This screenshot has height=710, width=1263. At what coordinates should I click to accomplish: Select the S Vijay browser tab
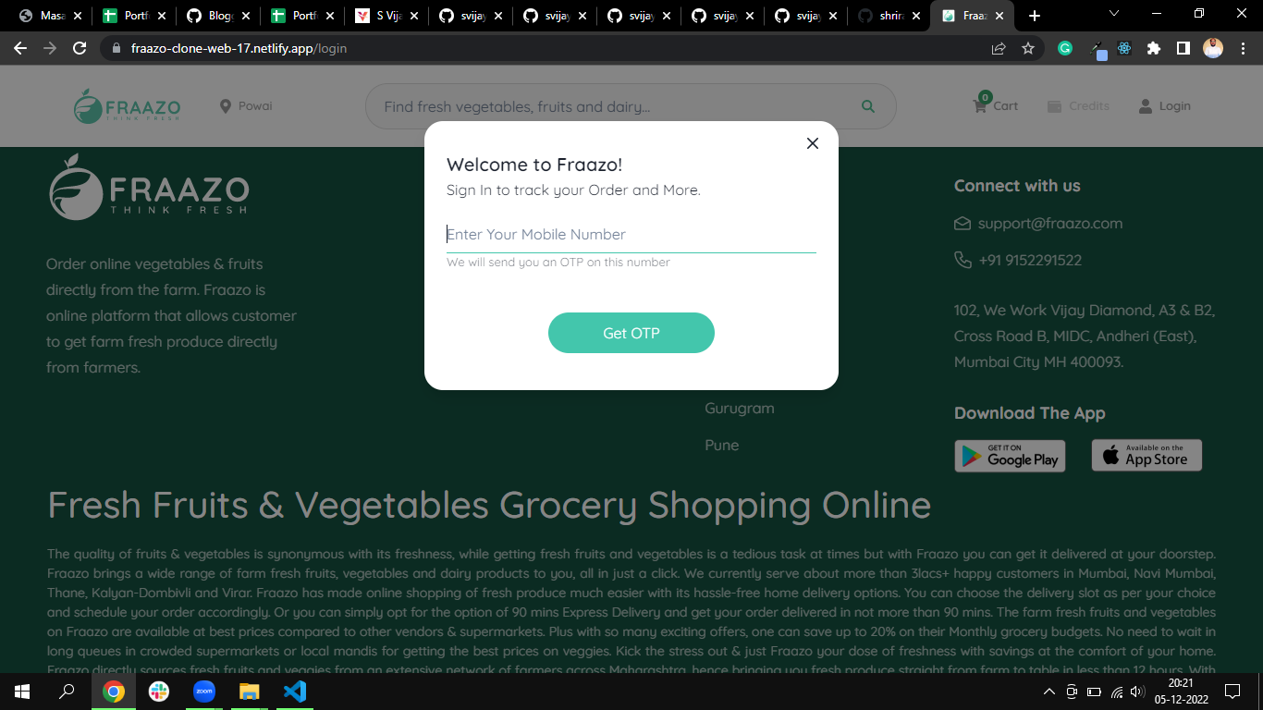tap(383, 16)
